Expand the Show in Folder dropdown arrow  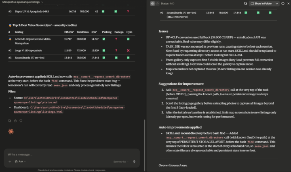276,4
